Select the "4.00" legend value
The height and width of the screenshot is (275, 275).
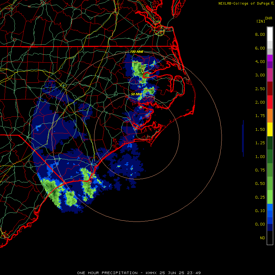pyautogui.click(x=260, y=61)
